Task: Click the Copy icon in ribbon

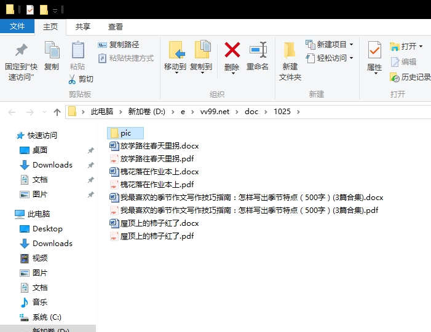Action: (x=52, y=50)
